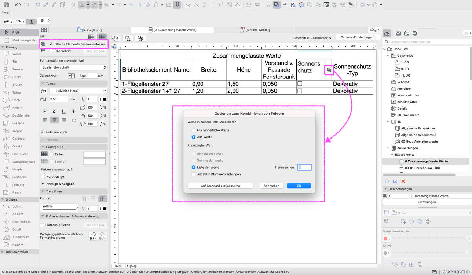Click text pen color swatch
472x275 pixels.
coord(104,99)
